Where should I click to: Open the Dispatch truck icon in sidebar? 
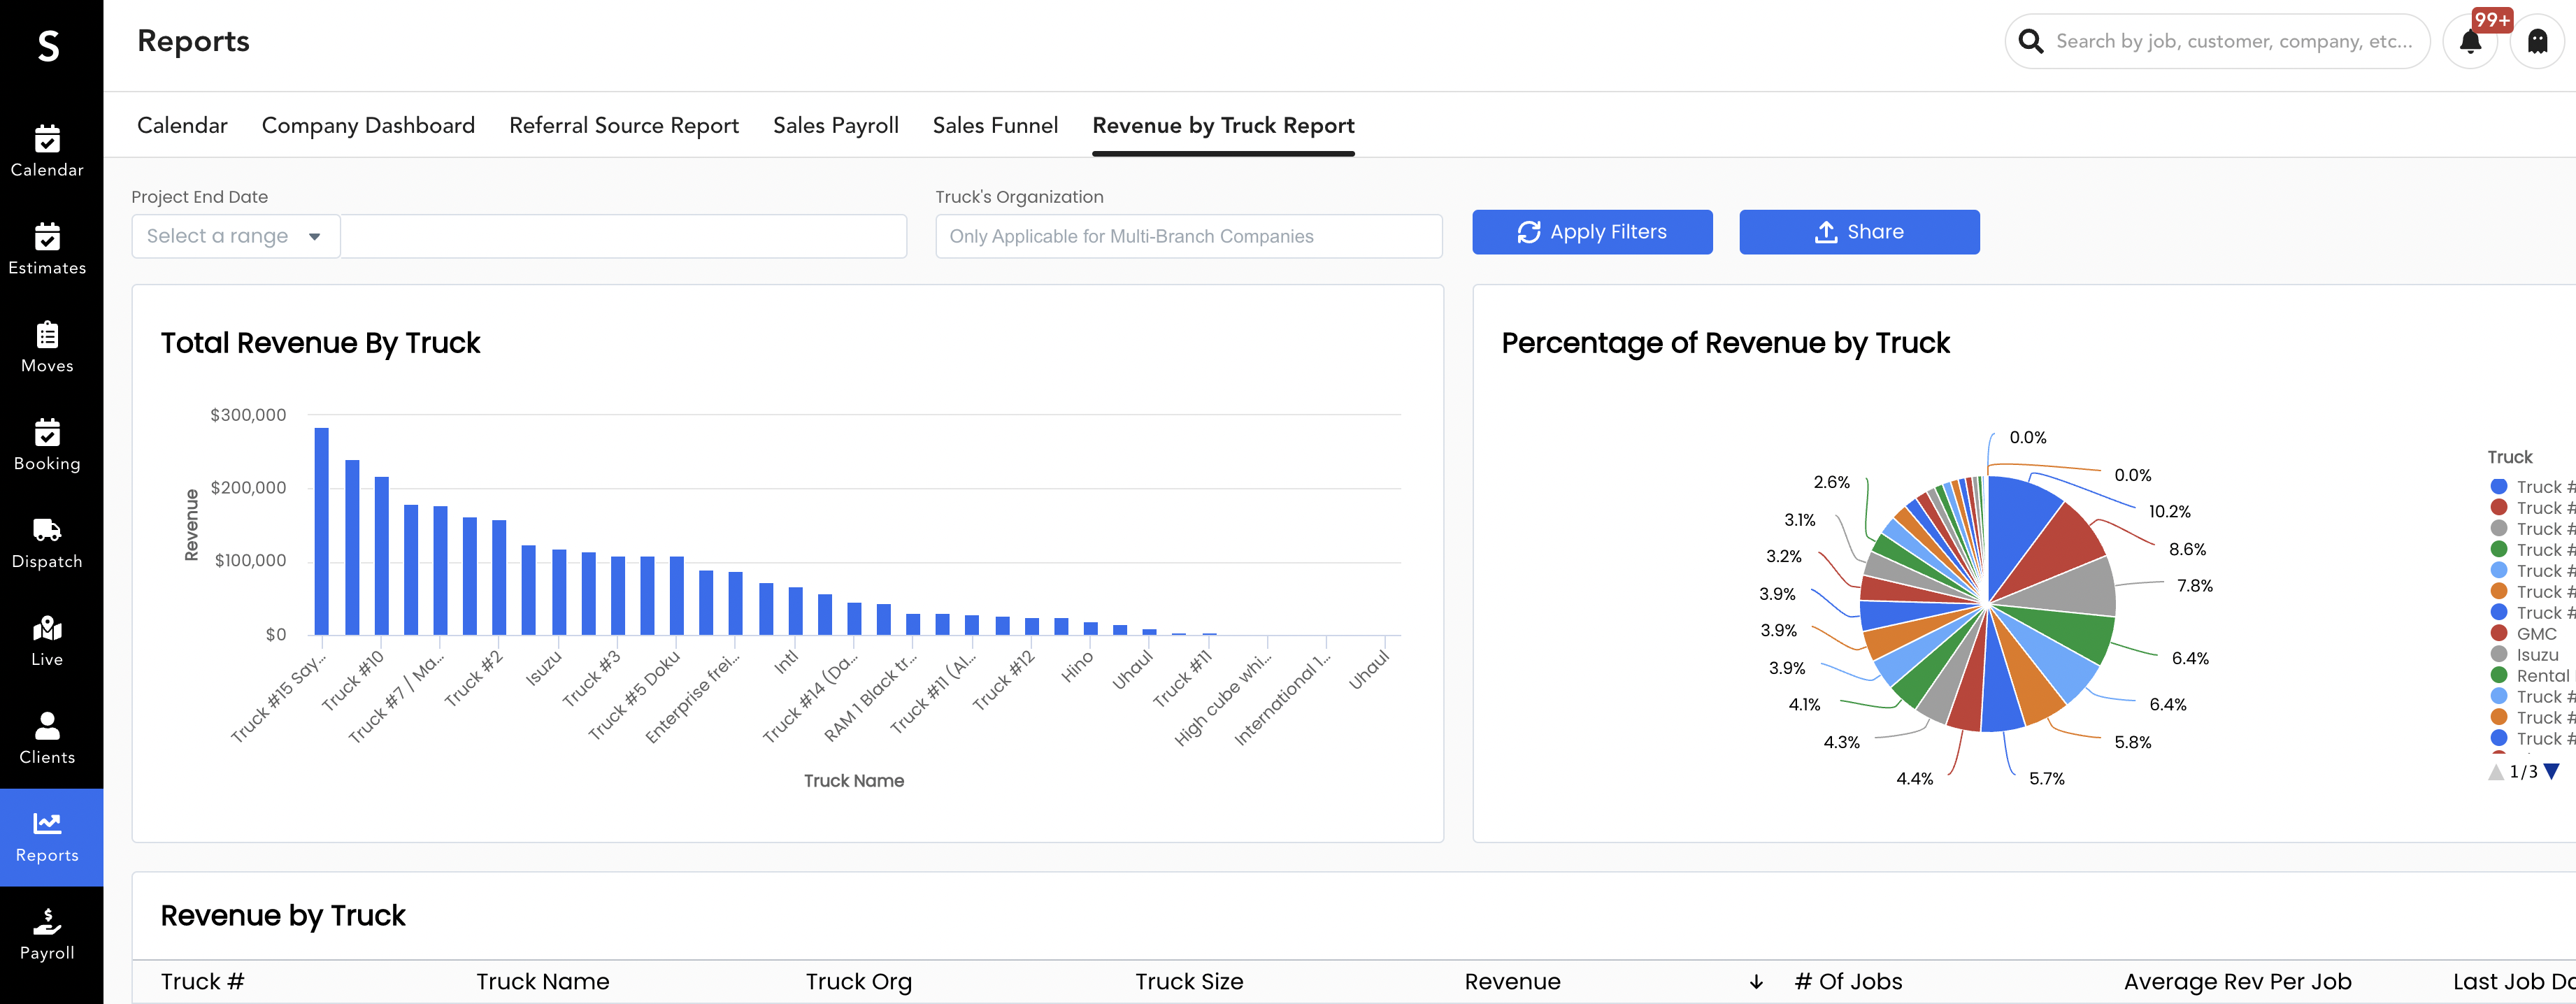coord(47,530)
